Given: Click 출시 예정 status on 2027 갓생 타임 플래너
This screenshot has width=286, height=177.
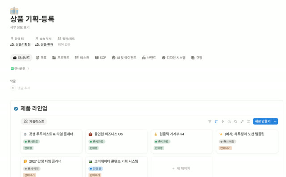Looking at the screenshot, I should click(x=32, y=169).
